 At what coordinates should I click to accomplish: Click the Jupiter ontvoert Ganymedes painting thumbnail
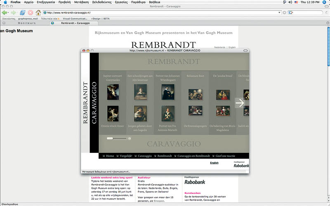pos(113,92)
